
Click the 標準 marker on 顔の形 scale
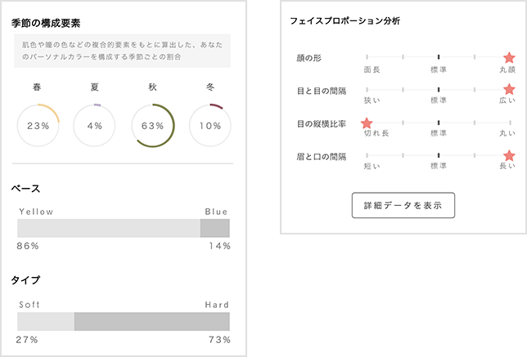[439, 57]
